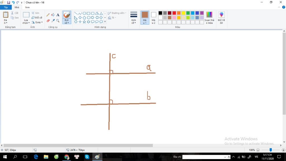Choose the Rounded rectangle shape
The width and height of the screenshot is (286, 161).
(93, 13)
